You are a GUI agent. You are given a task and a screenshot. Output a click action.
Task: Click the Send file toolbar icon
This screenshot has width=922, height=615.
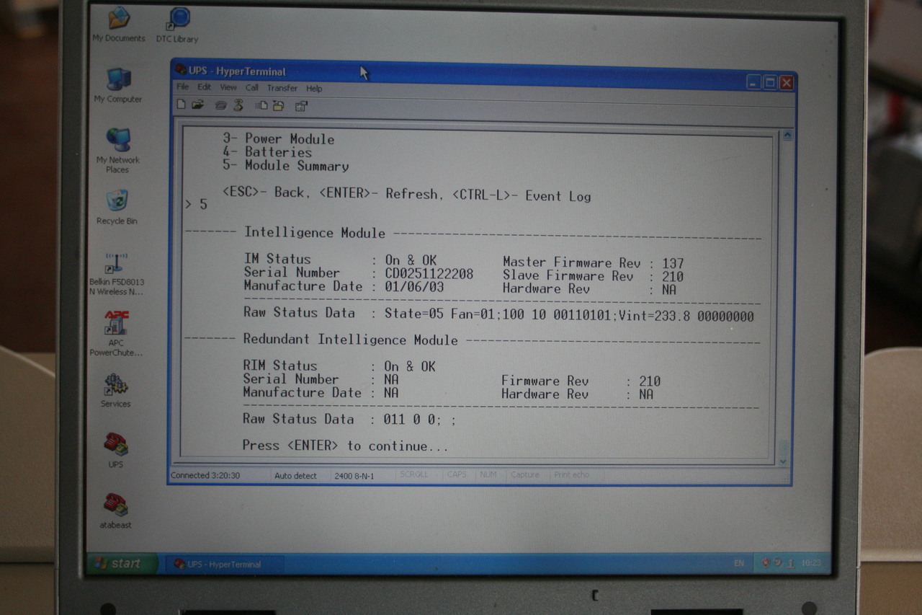(x=261, y=106)
